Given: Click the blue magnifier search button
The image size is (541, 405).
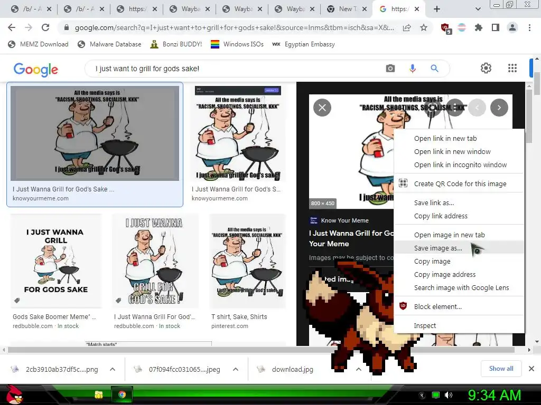Looking at the screenshot, I should [x=434, y=68].
